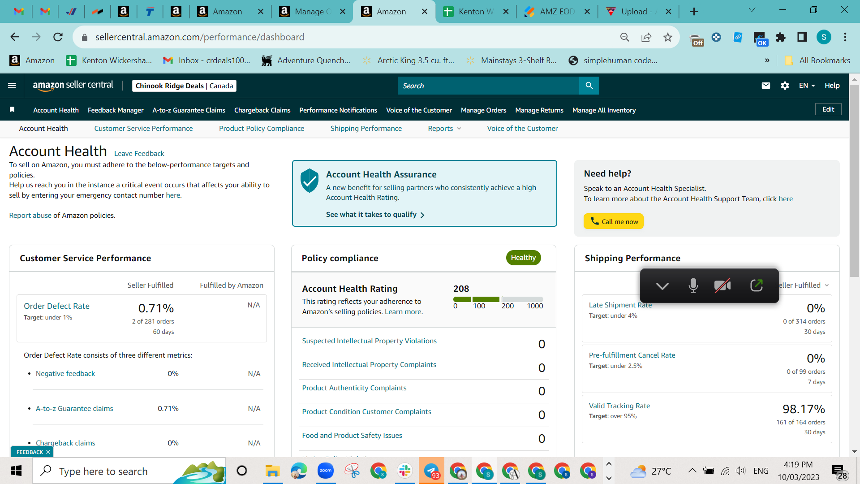Open the Kenton Wickersha bookmark
This screenshot has height=484, width=860.
[x=109, y=60]
